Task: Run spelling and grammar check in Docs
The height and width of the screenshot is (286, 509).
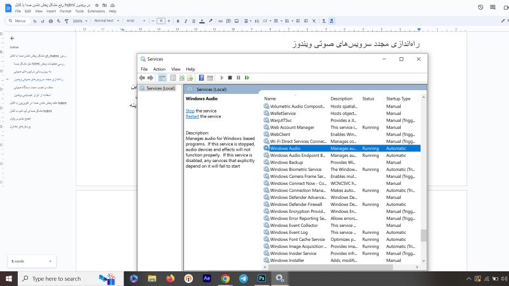Action: [59, 21]
